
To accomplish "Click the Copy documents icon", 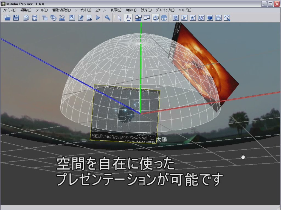I will [26, 18].
